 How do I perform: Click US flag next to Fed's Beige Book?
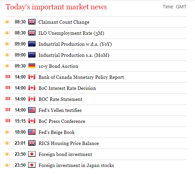point(32,132)
